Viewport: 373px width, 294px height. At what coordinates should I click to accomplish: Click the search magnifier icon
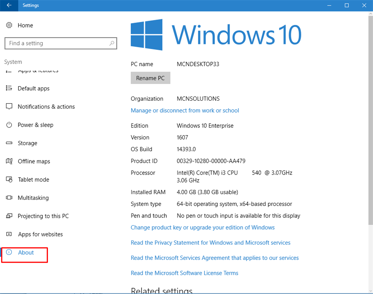[112, 43]
